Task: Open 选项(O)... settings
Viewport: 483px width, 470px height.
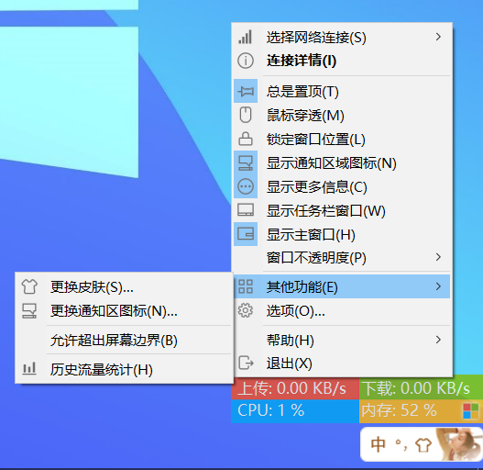Action: point(342,310)
